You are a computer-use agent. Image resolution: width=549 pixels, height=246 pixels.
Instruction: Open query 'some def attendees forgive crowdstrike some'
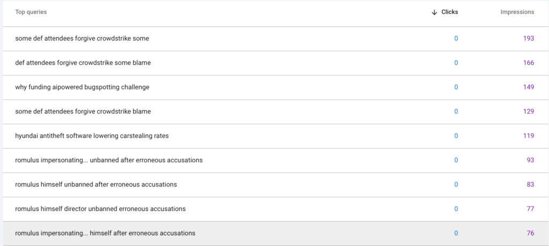tap(82, 39)
